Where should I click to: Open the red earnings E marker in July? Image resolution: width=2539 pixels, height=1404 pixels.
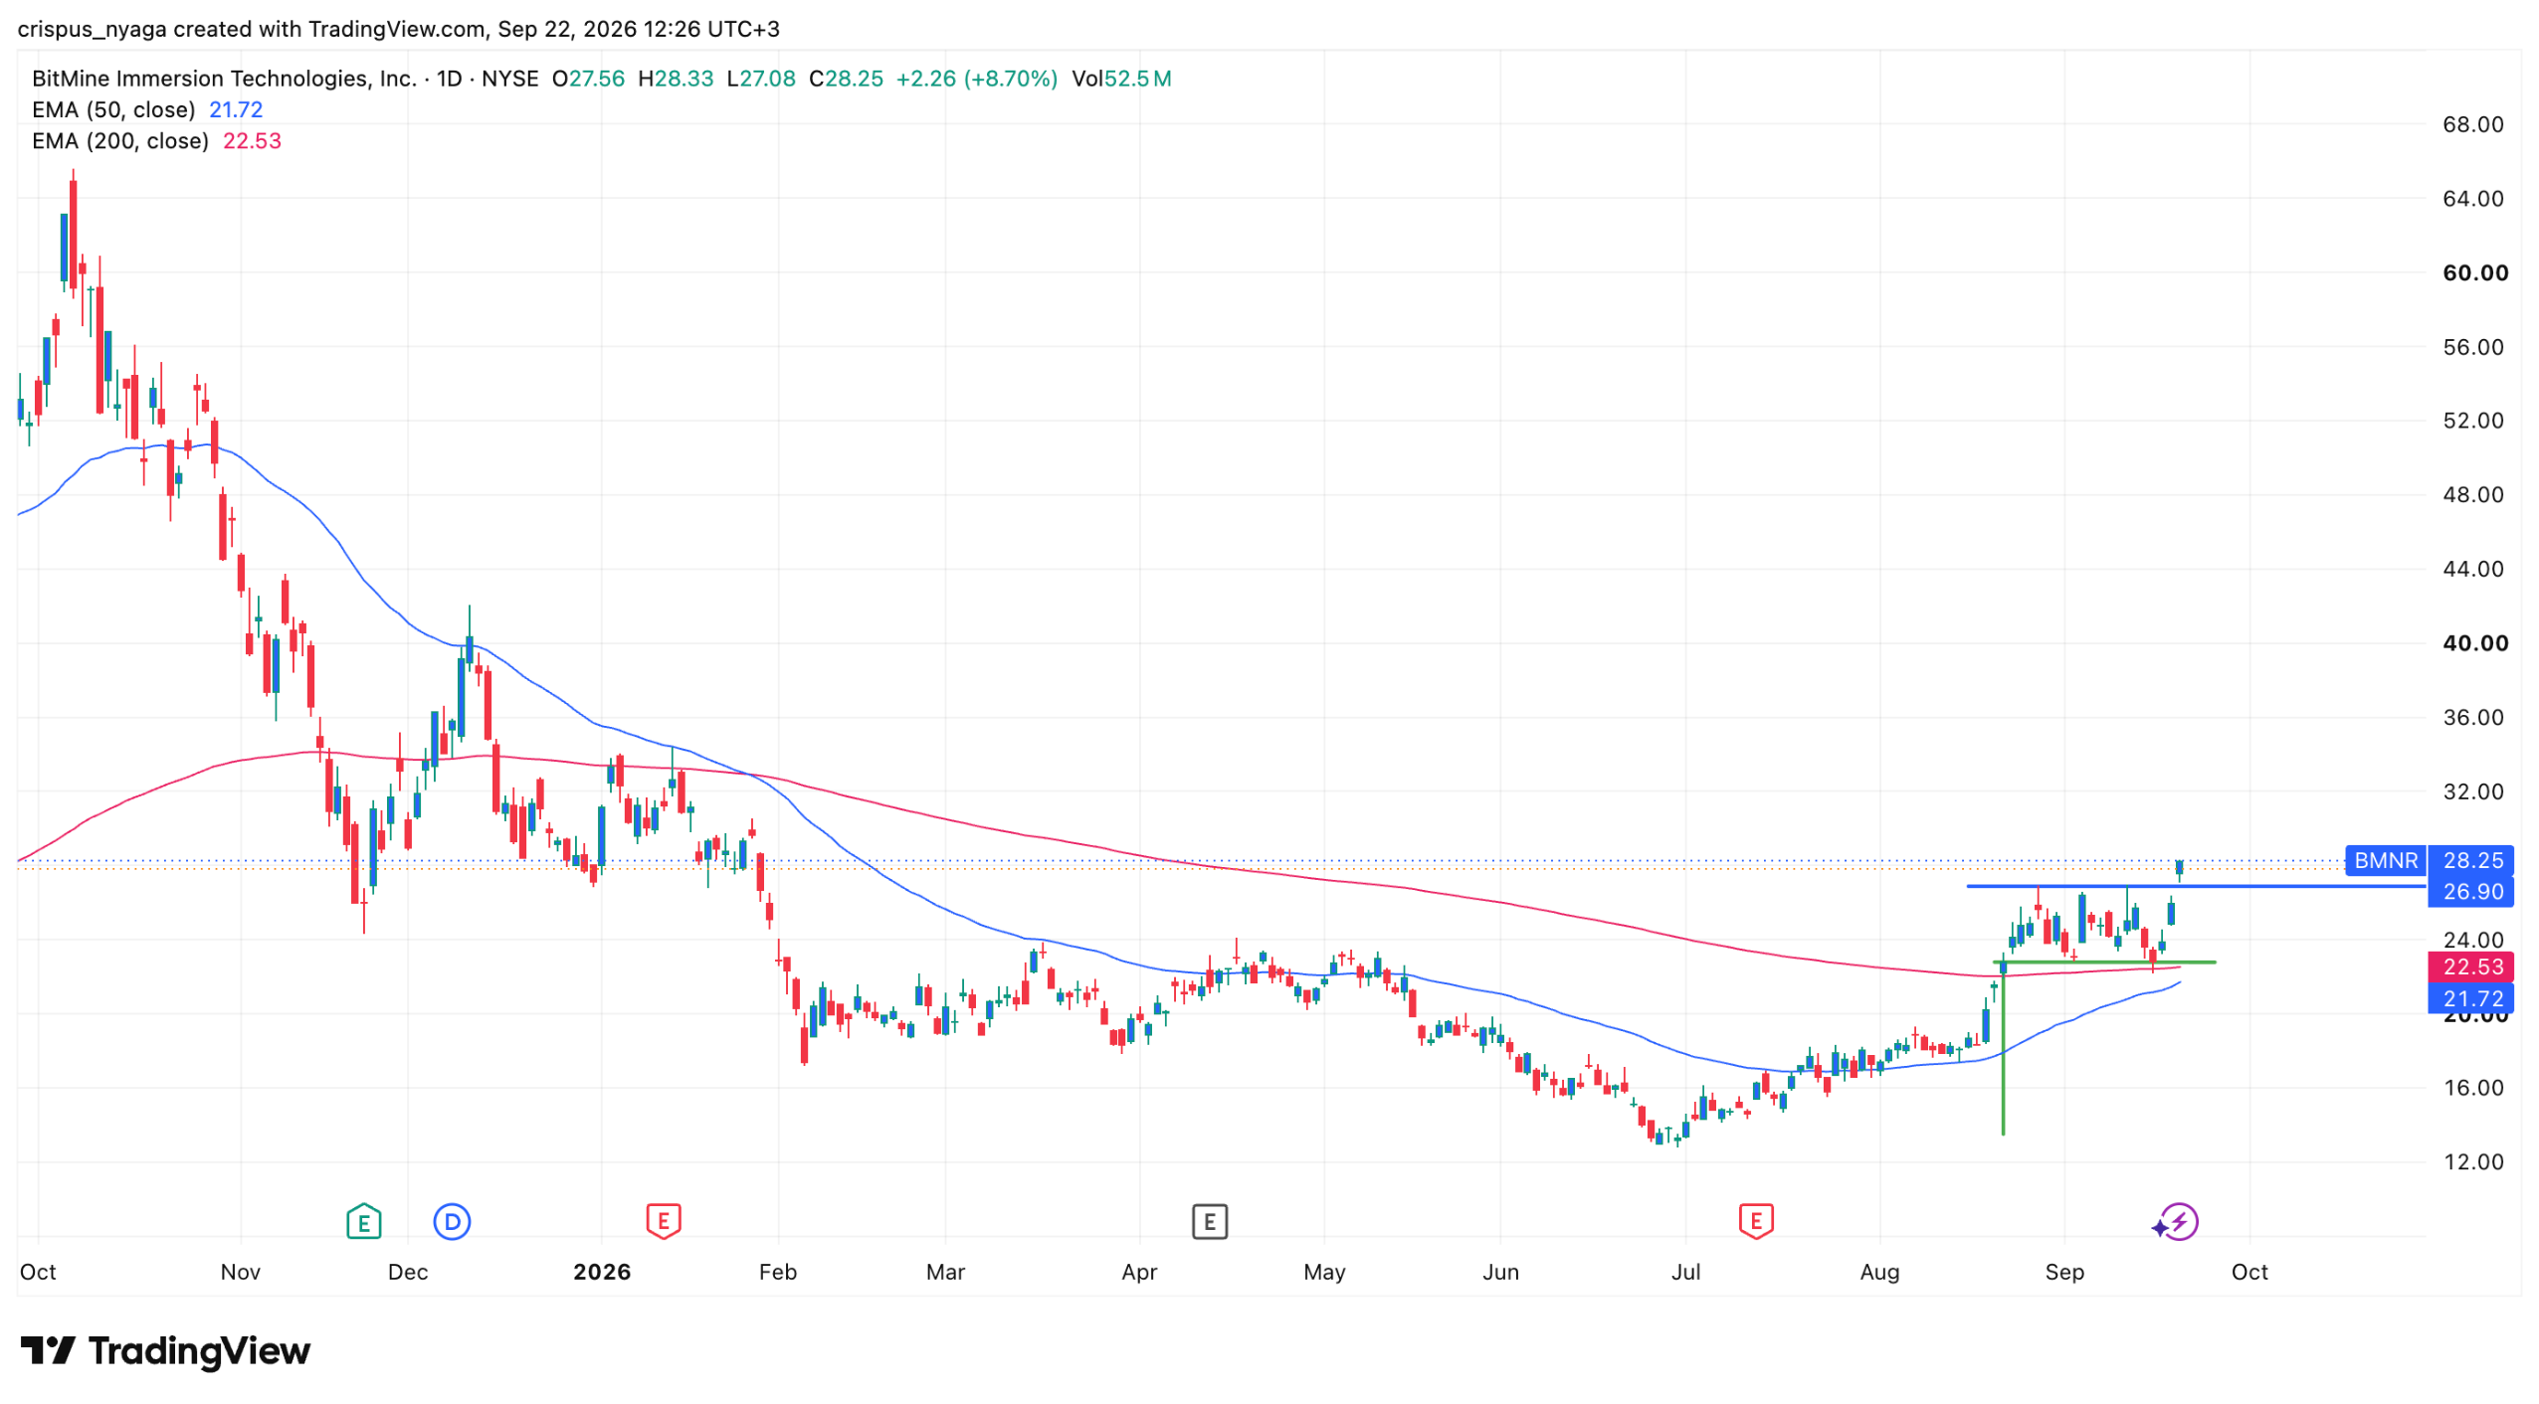(1756, 1221)
